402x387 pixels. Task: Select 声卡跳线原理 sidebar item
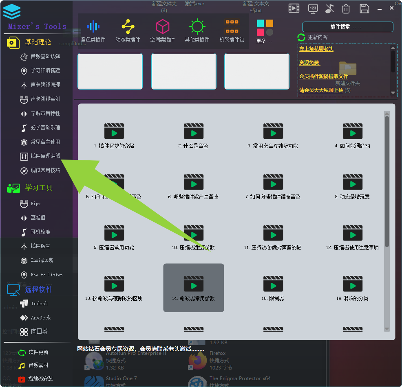[x=40, y=85]
